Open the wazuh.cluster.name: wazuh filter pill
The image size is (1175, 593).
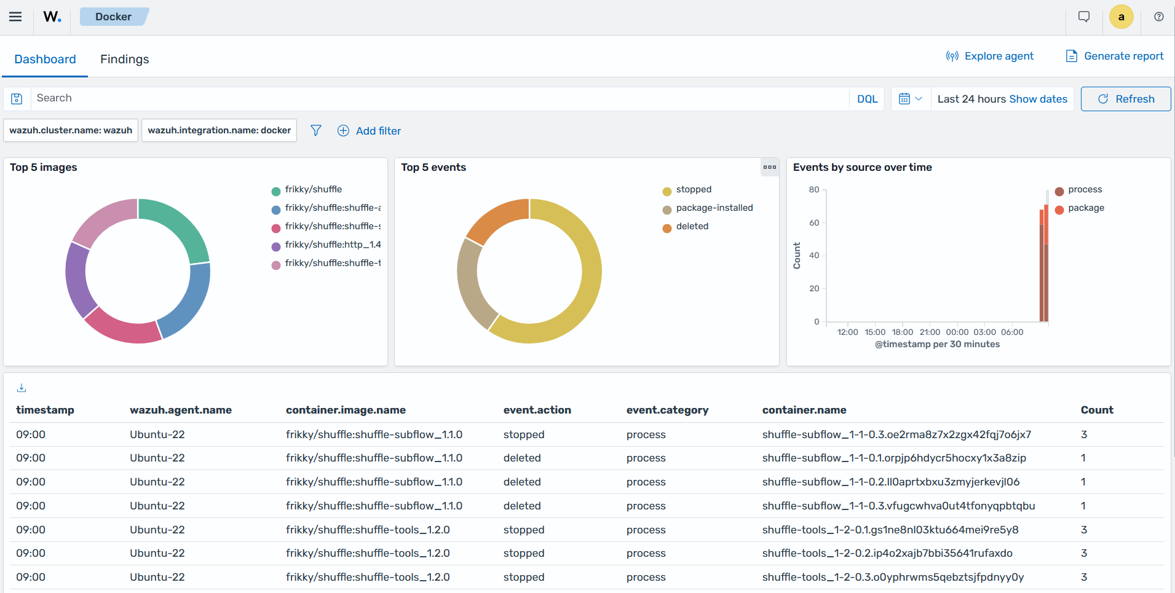(x=71, y=130)
